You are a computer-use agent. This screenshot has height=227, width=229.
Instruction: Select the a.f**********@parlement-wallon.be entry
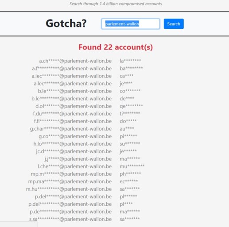click(x=72, y=69)
